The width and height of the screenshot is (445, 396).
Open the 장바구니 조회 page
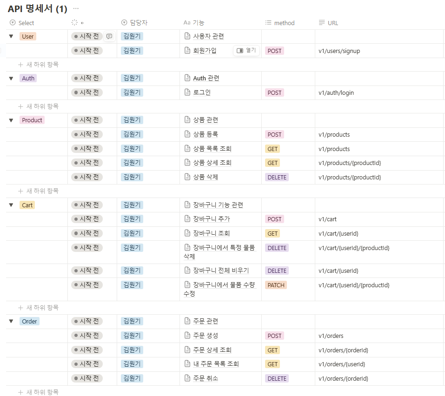[x=212, y=233]
